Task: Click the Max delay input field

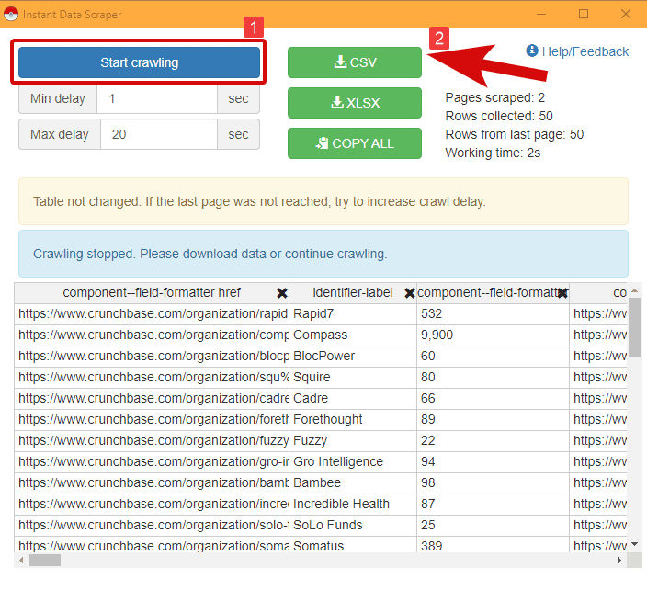Action: point(159,134)
